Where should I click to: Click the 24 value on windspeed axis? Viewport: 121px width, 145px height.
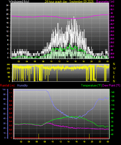point(7,5)
